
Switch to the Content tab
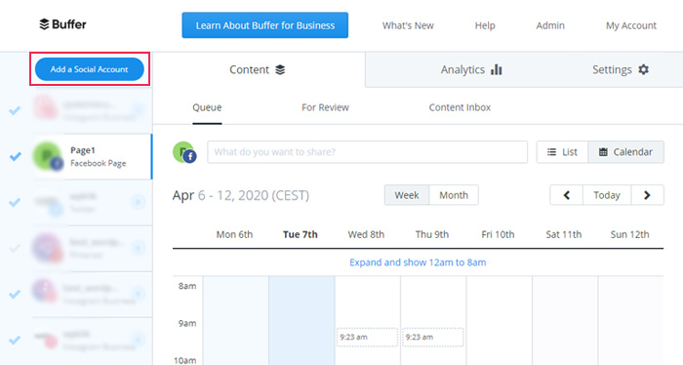tap(259, 69)
